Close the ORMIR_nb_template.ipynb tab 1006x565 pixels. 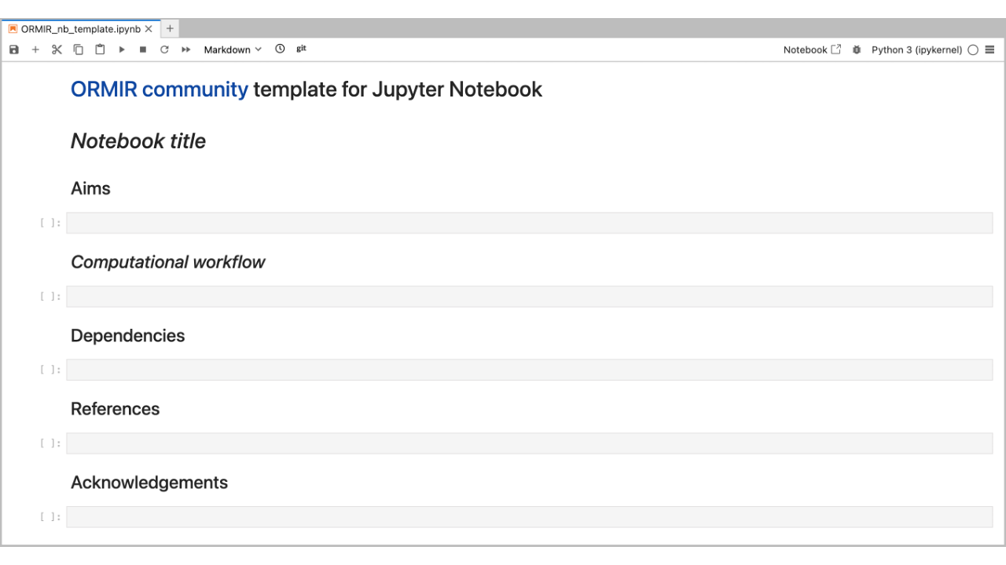pyautogui.click(x=149, y=29)
